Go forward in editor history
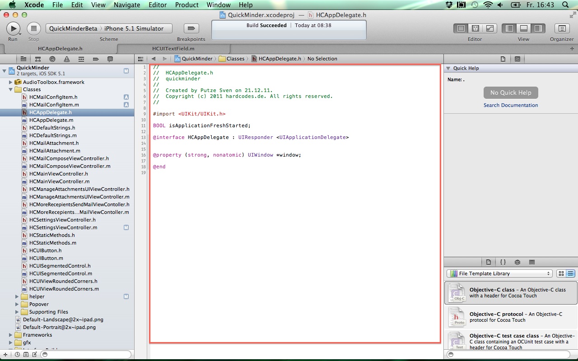The image size is (578, 361). pyautogui.click(x=165, y=59)
